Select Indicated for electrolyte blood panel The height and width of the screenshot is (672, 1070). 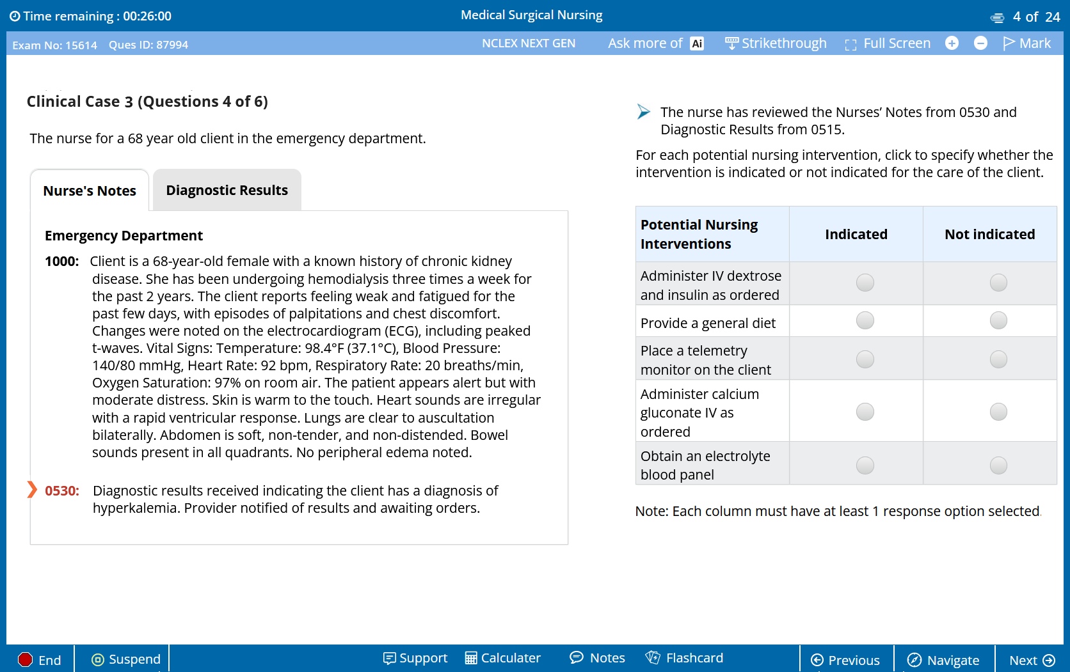pyautogui.click(x=865, y=465)
